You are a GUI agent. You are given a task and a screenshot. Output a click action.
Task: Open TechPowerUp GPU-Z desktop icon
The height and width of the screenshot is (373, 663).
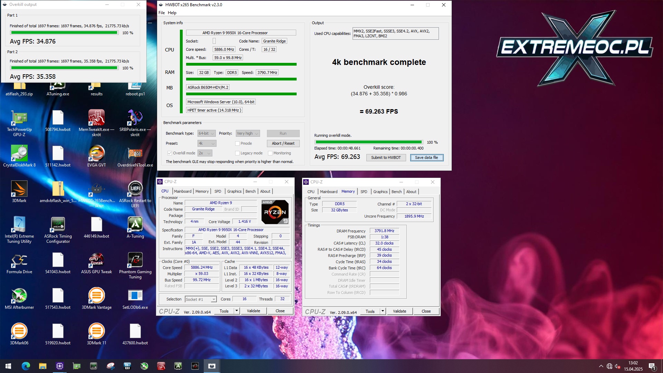point(19,123)
